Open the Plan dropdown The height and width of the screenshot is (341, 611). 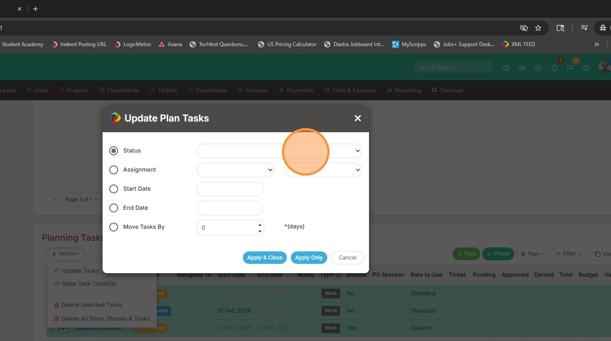532,254
